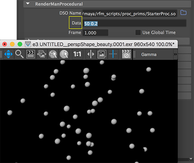Select the sphere with cursor tool
The image size is (194, 163).
click(64, 54)
